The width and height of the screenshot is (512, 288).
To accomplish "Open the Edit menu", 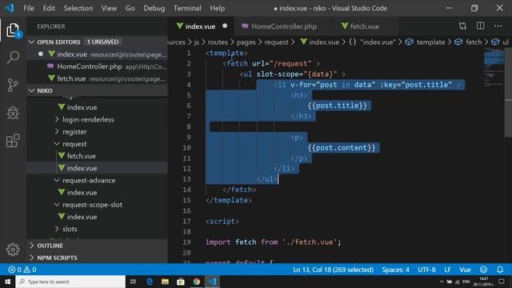I will (49, 8).
